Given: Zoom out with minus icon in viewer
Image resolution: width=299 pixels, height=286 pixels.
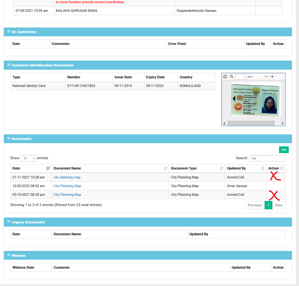Looking at the screenshot, I should pos(266,76).
